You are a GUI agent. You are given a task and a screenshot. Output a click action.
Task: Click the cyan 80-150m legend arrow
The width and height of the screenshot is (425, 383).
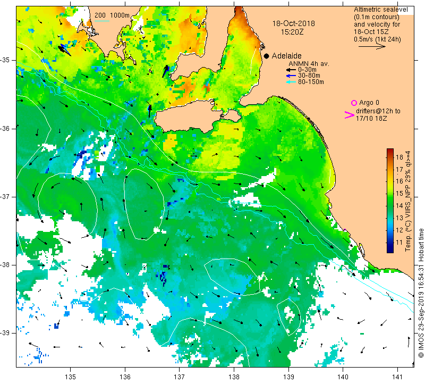(x=291, y=82)
